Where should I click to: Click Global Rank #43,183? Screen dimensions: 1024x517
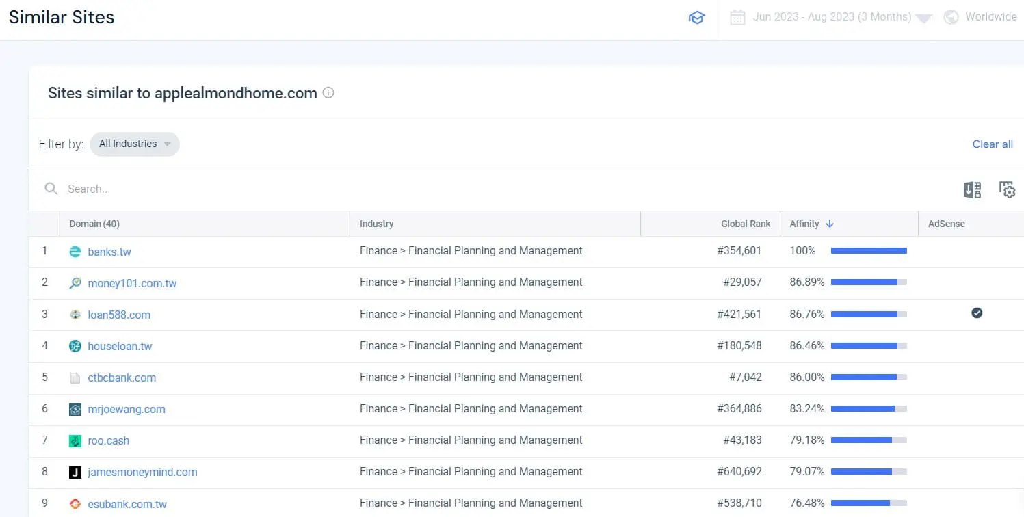tap(742, 440)
